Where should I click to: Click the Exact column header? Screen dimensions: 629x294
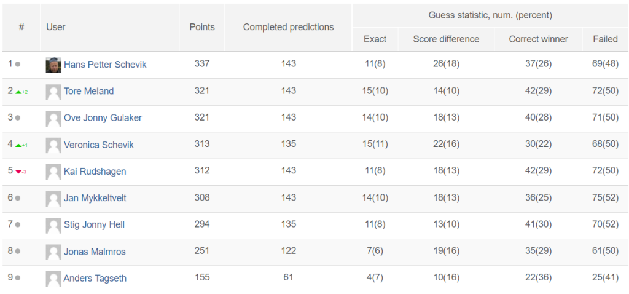[x=375, y=39]
